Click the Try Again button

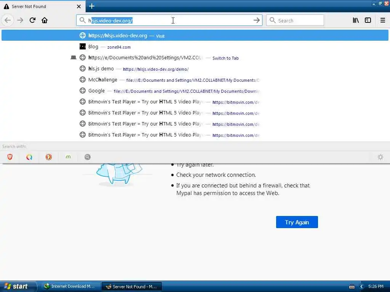pyautogui.click(x=297, y=222)
